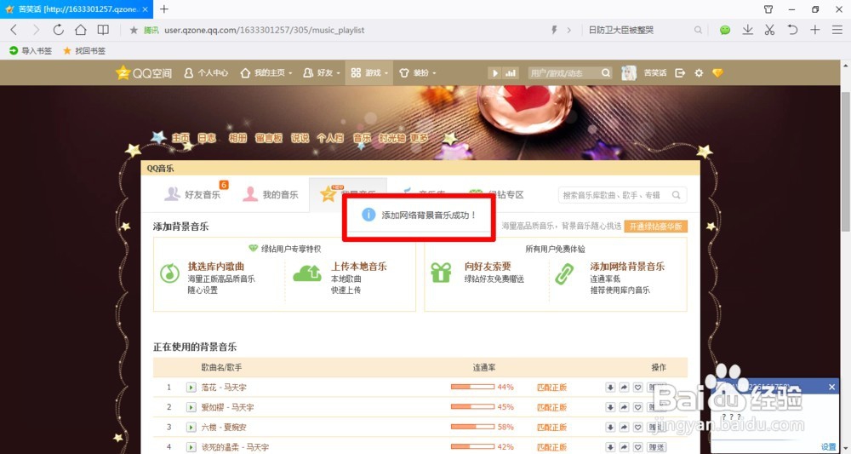
Task: Click 设置 in the popup notification
Action: (828, 446)
